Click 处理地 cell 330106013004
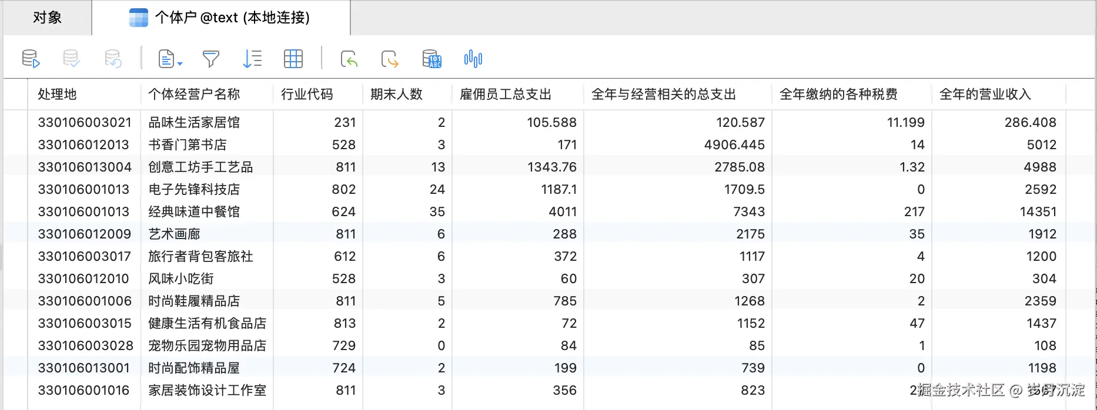Viewport: 1097px width, 410px height. click(x=85, y=167)
